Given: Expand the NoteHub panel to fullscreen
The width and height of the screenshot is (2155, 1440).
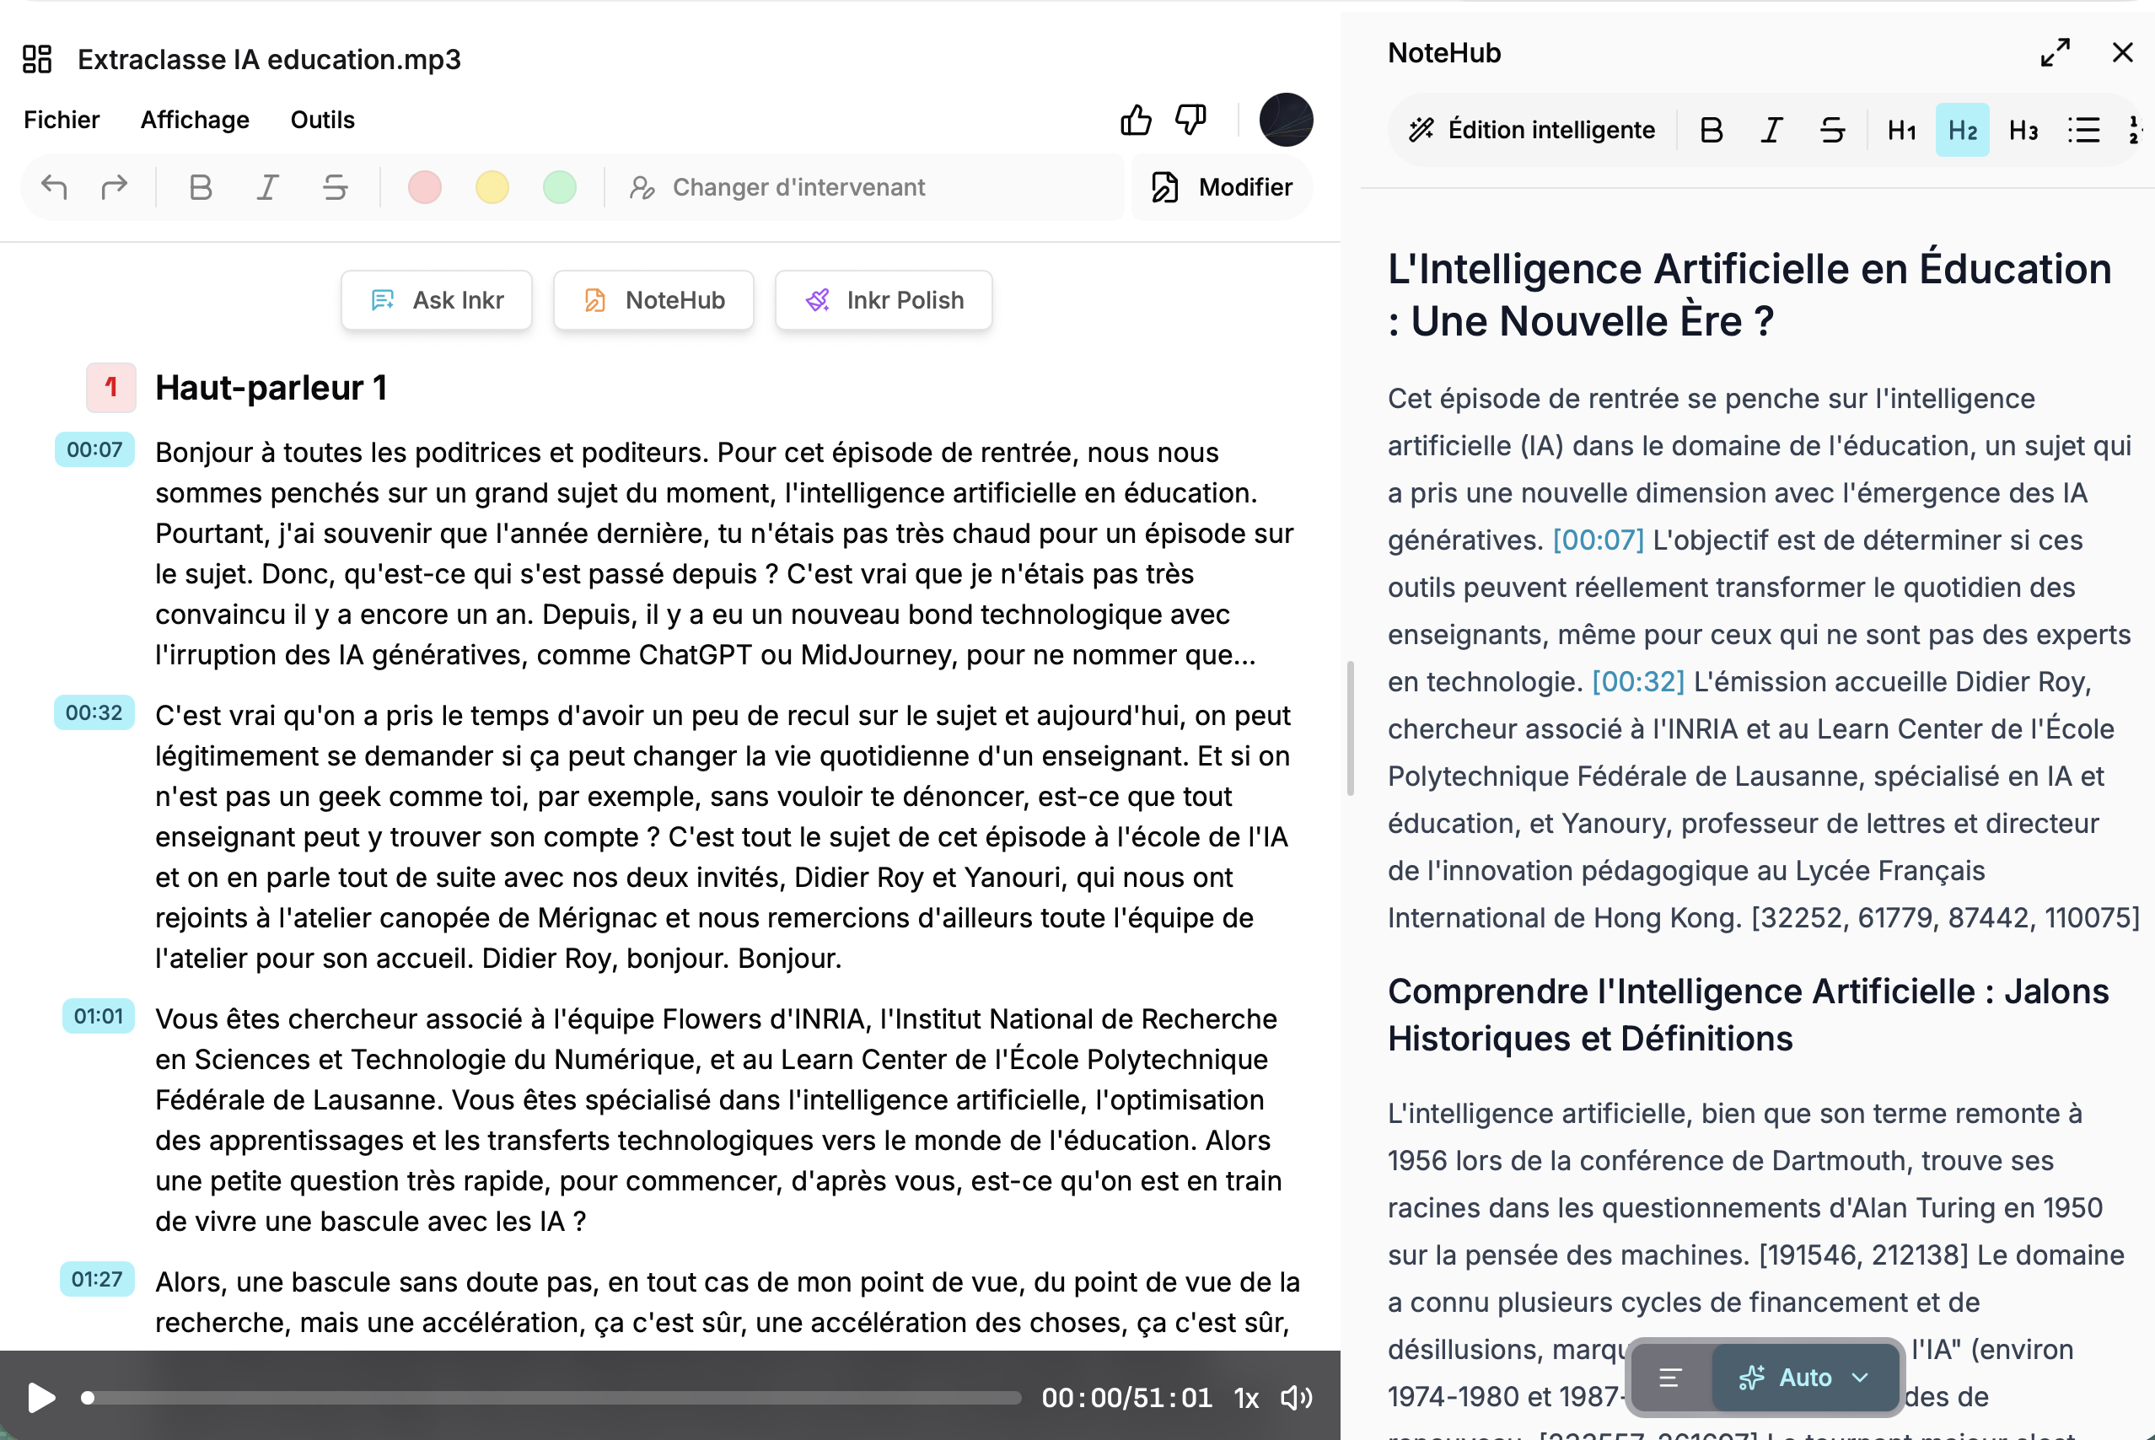Looking at the screenshot, I should pyautogui.click(x=2055, y=52).
